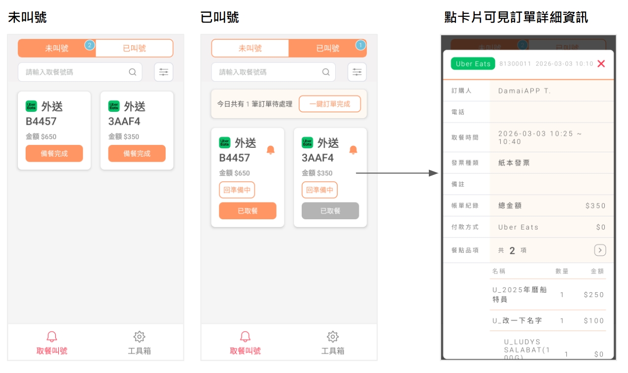Expand the 餐點品項 chevron arrow

tap(599, 250)
